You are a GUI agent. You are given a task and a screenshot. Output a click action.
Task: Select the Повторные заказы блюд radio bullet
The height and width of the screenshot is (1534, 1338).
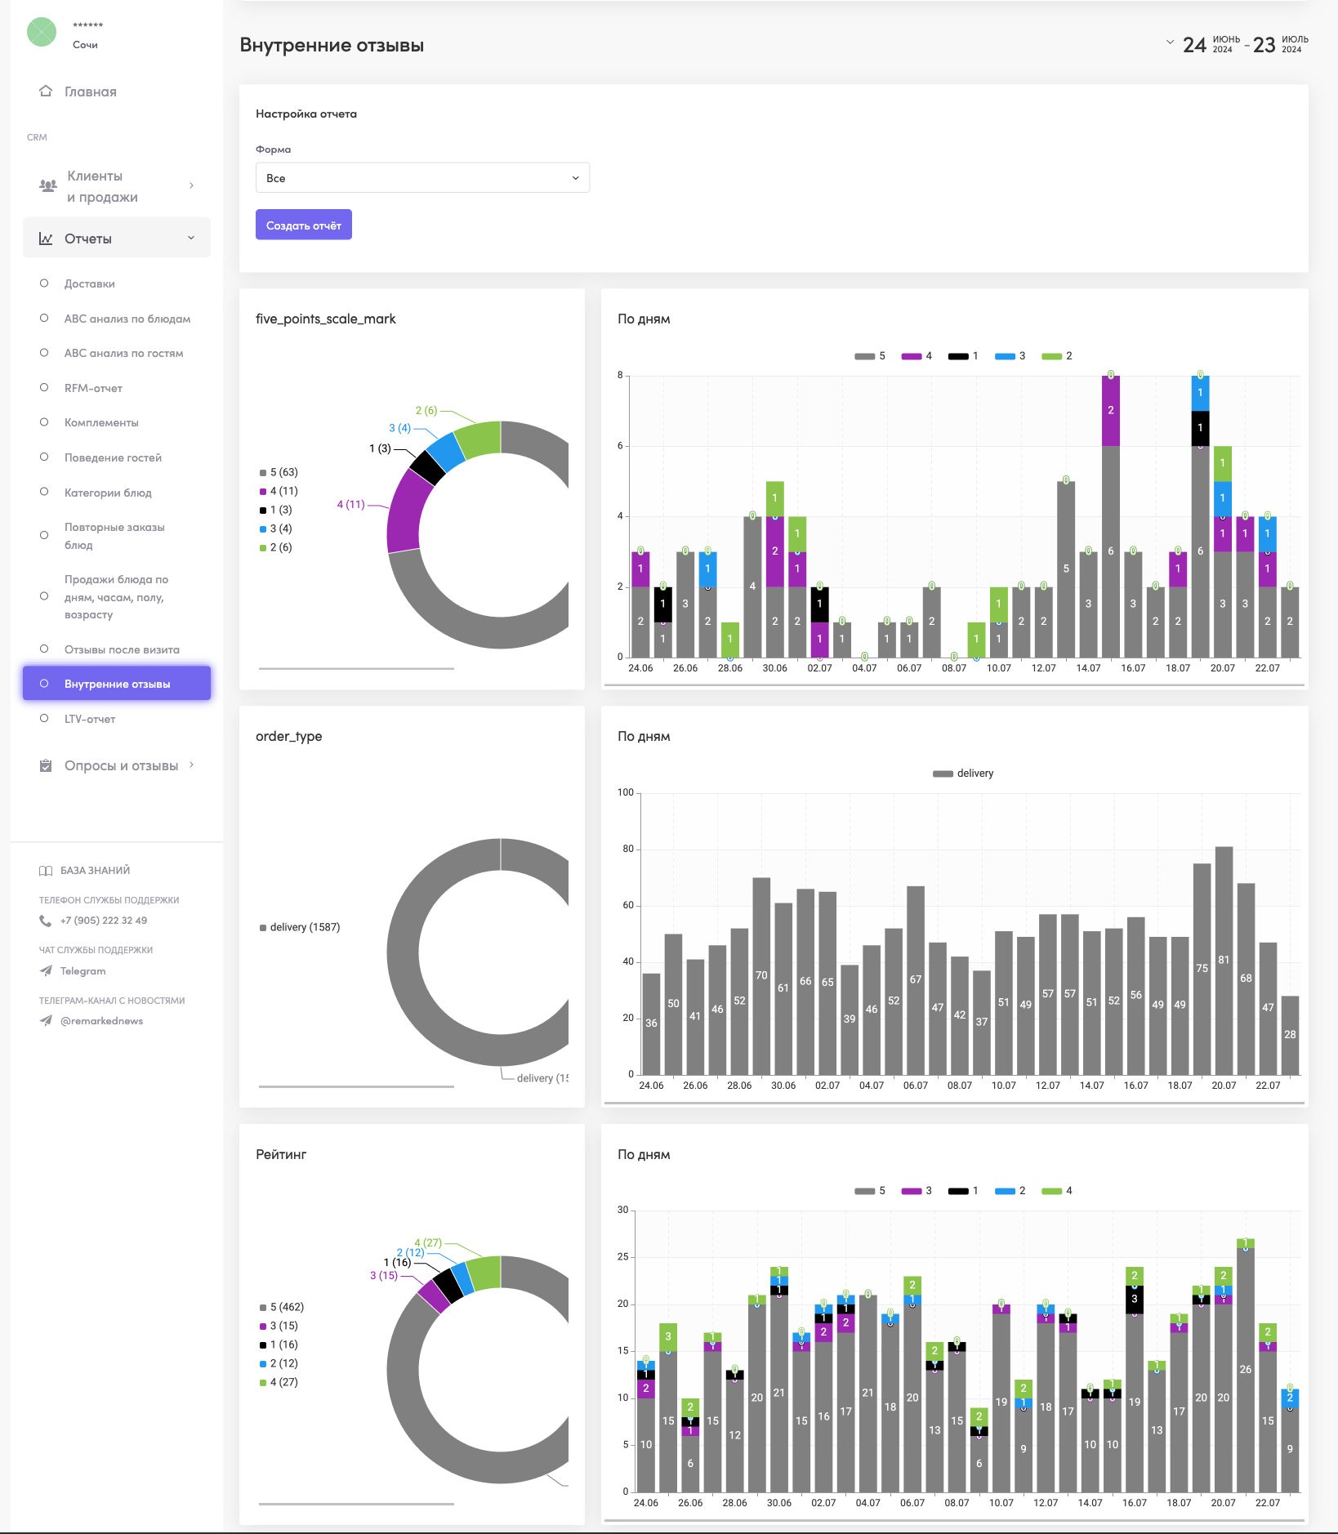[44, 535]
